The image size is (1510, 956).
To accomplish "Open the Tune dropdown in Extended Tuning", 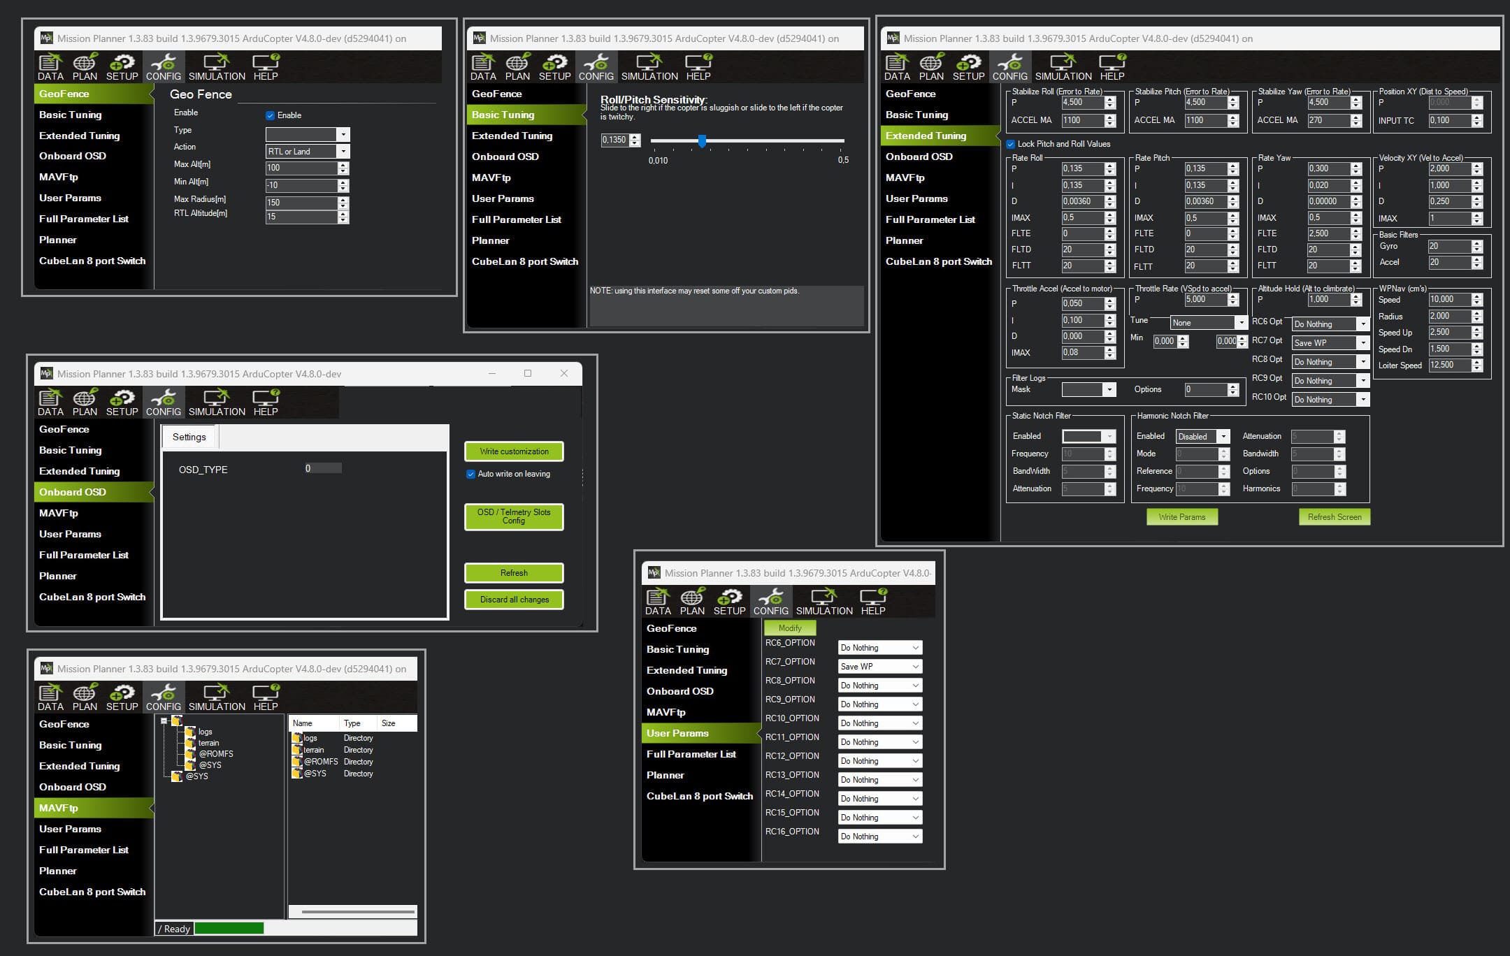I will 1209,323.
